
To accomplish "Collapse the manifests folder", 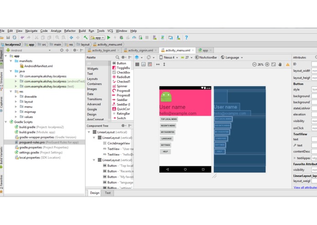I will 11,61.
